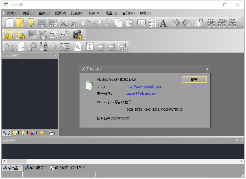The height and width of the screenshot is (179, 246).
Task: Click the binoculars find previous icon
Action: [x=222, y=23]
